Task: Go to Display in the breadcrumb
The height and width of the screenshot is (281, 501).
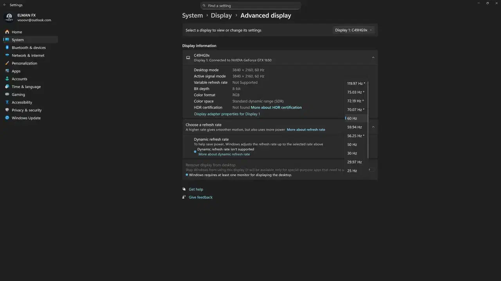Action: pos(221,16)
